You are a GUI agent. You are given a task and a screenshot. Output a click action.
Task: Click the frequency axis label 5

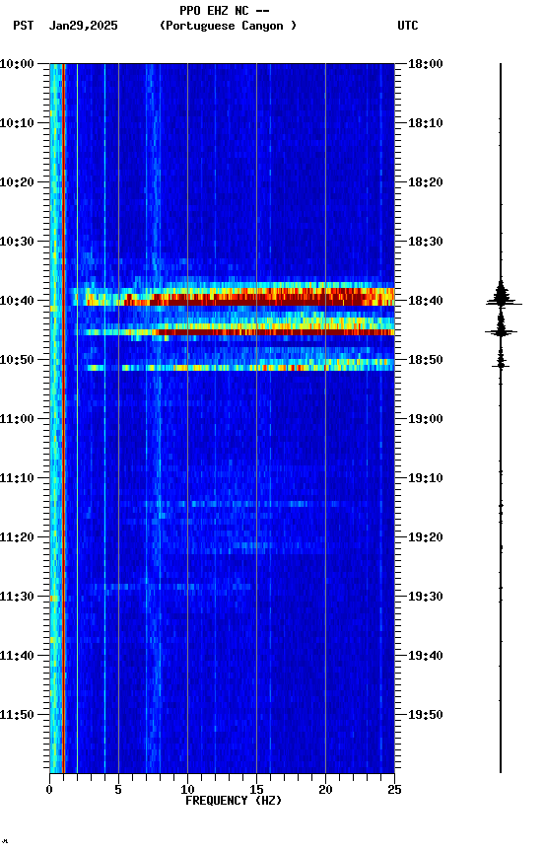pos(118,790)
